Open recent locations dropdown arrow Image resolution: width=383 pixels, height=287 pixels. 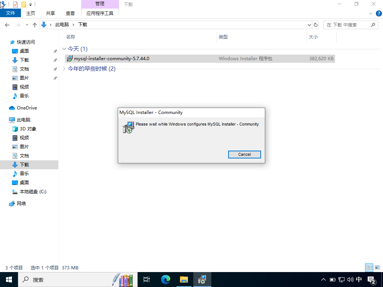pos(27,25)
